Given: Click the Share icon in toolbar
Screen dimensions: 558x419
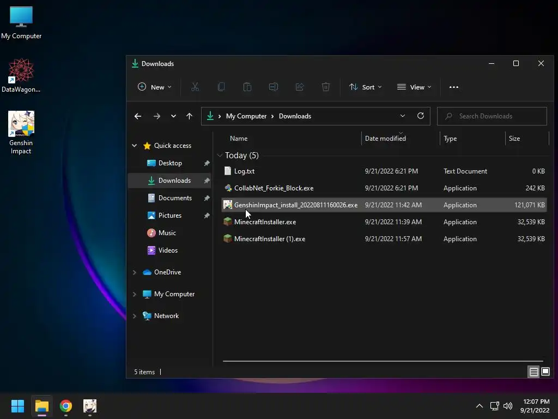Looking at the screenshot, I should pos(300,87).
